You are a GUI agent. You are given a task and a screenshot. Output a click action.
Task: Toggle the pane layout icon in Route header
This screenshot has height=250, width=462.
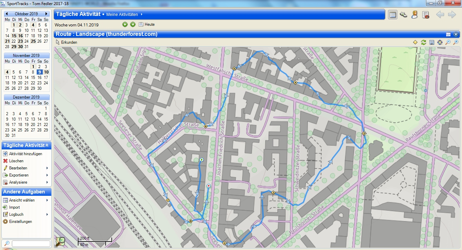click(448, 34)
